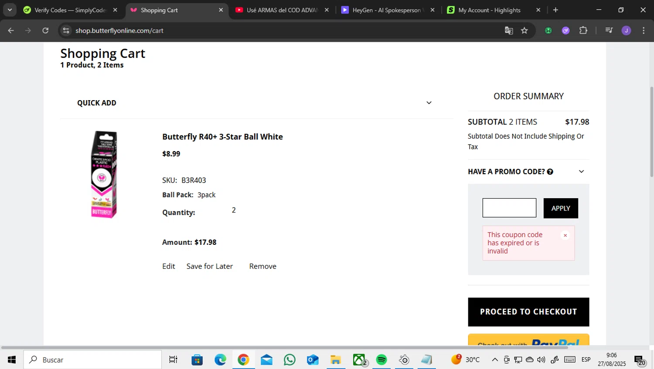The width and height of the screenshot is (654, 369).
Task: Open Chrome profile avatar J
Action: [627, 30]
